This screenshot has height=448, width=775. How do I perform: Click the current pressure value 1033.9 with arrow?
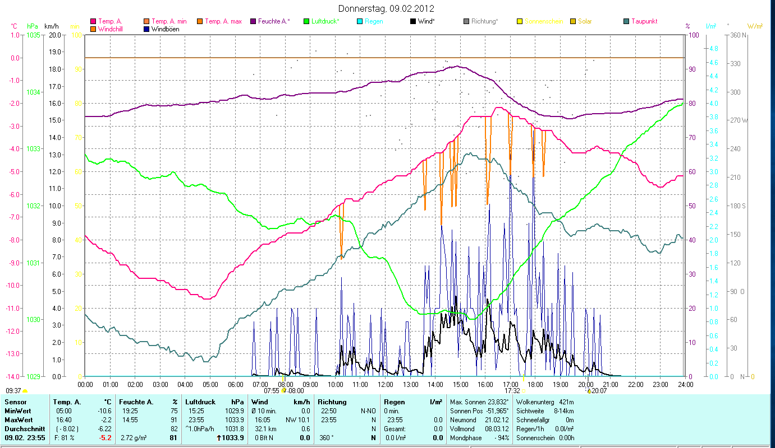(x=232, y=437)
